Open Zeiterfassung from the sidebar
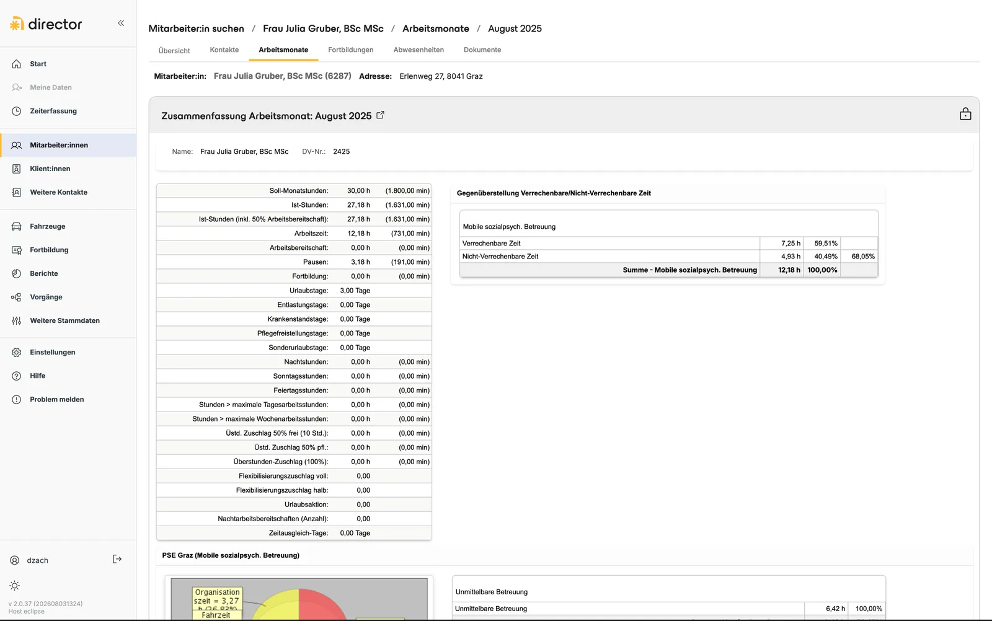The width and height of the screenshot is (992, 621). pos(53,111)
